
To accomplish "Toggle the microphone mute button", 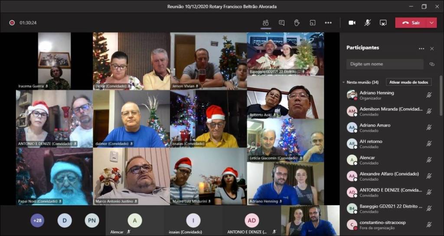I will [367, 23].
